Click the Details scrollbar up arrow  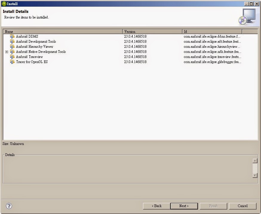tap(255, 161)
